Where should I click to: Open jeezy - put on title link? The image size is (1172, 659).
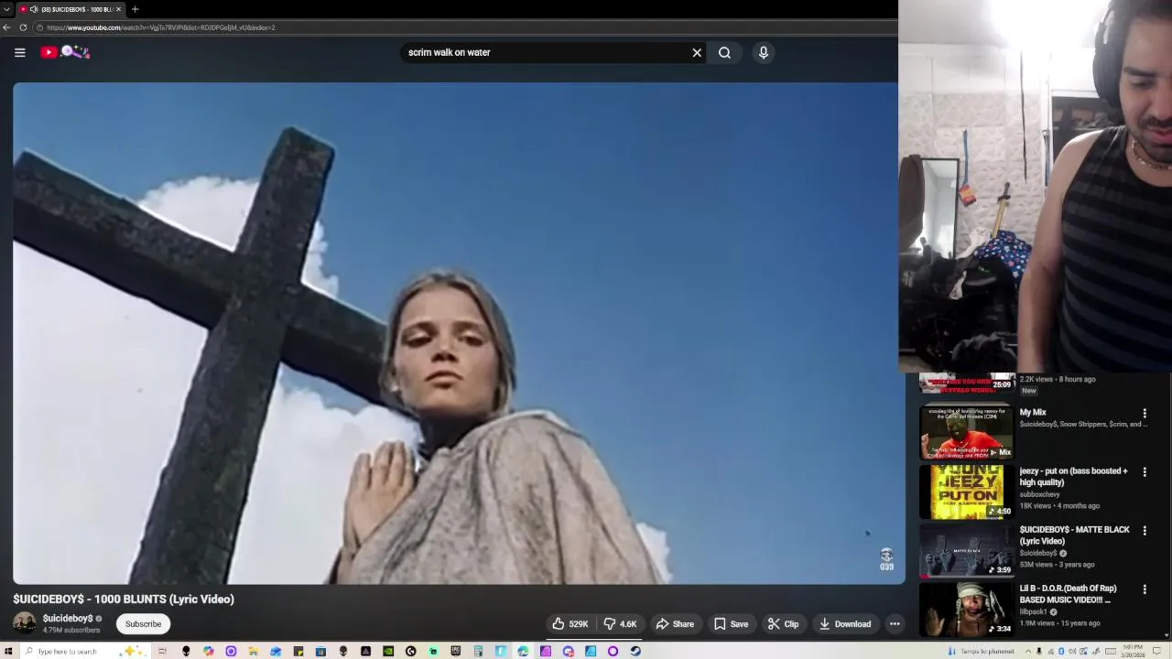click(x=1073, y=476)
